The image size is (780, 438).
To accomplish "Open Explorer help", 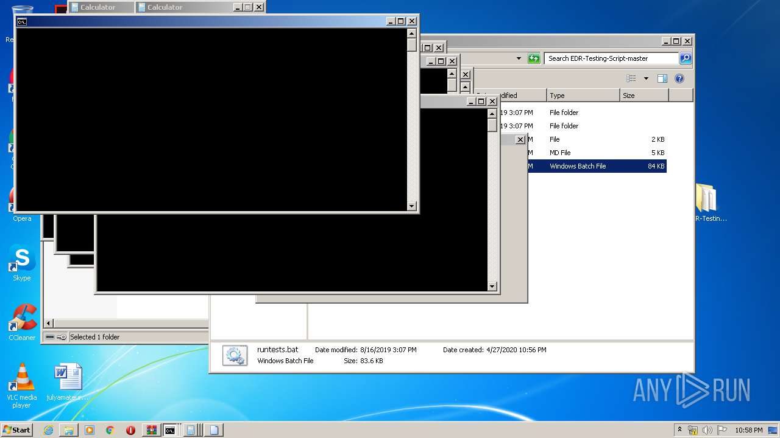I will click(x=679, y=78).
